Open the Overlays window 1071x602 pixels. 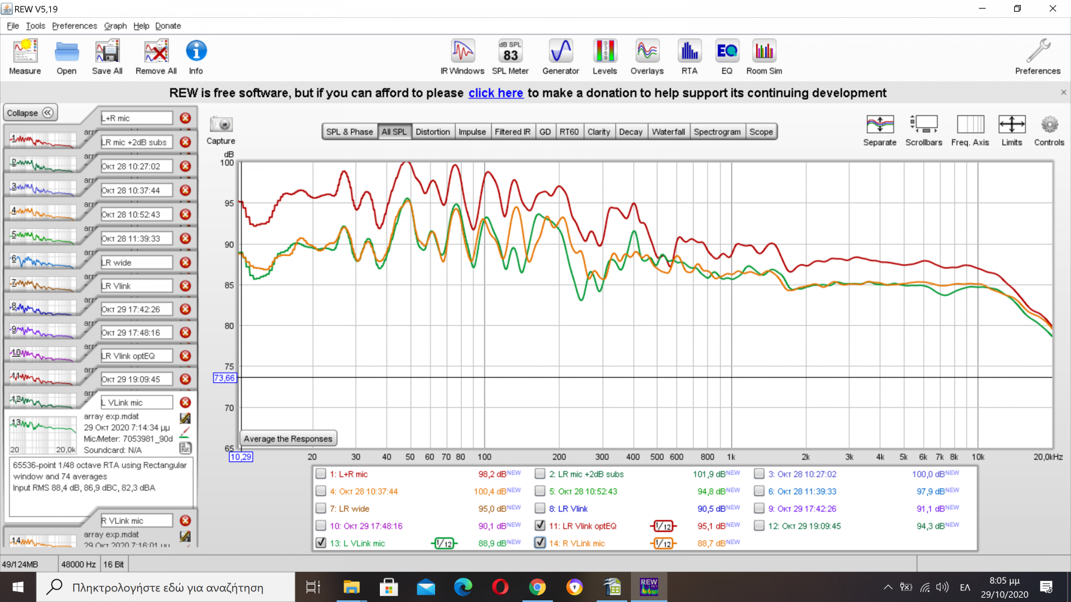pyautogui.click(x=647, y=57)
